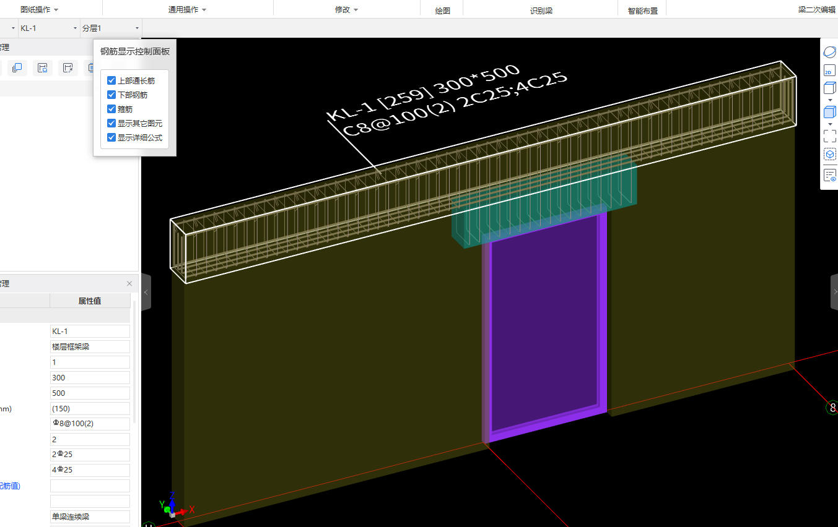Collapse left panel using side handle
The image size is (838, 527).
(x=146, y=292)
